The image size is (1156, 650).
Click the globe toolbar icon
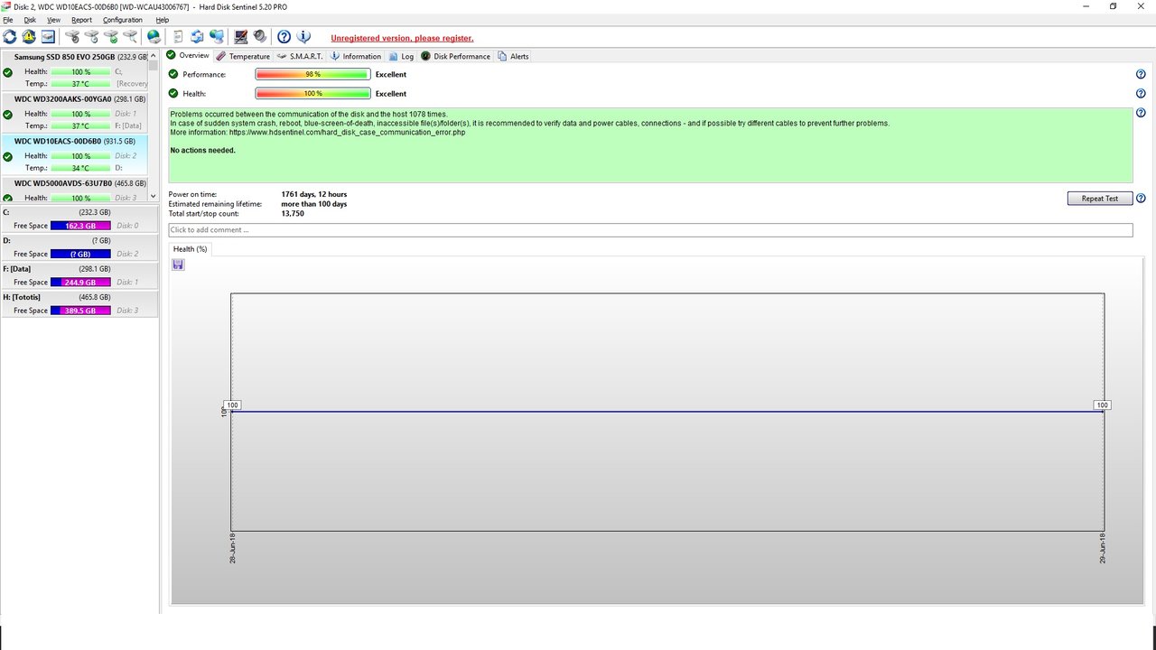click(154, 37)
